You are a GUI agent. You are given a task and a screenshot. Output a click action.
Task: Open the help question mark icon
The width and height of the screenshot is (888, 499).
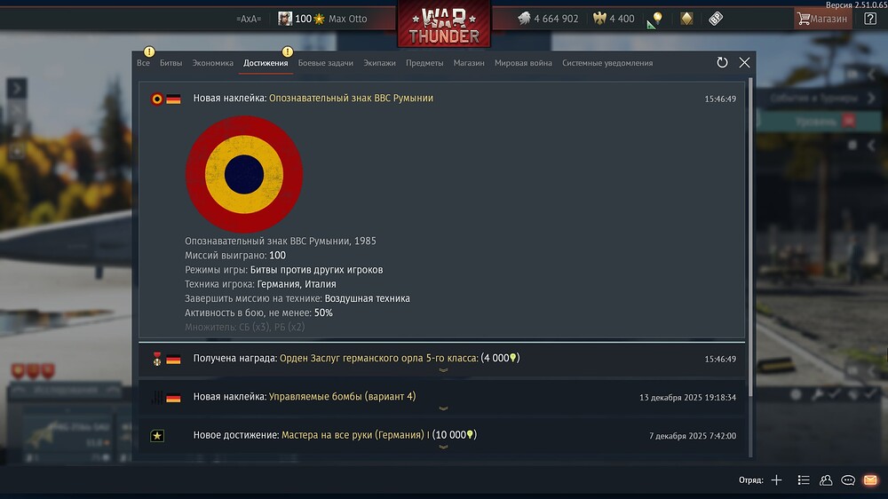pyautogui.click(x=870, y=19)
